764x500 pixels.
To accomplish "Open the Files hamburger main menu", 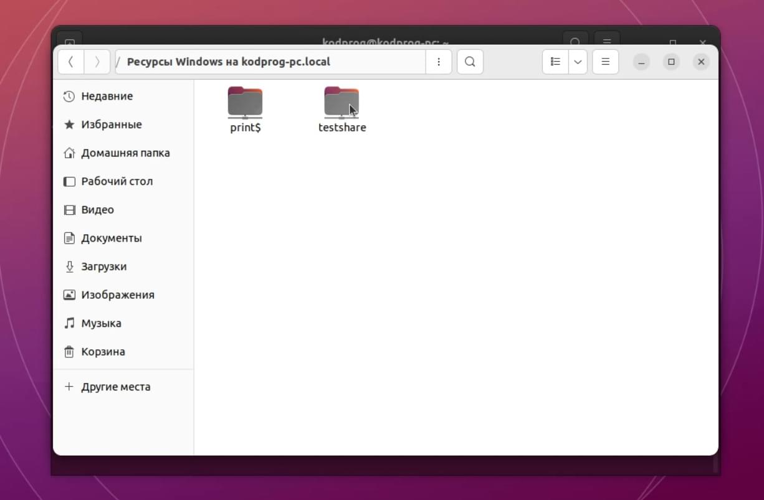I will pyautogui.click(x=605, y=62).
